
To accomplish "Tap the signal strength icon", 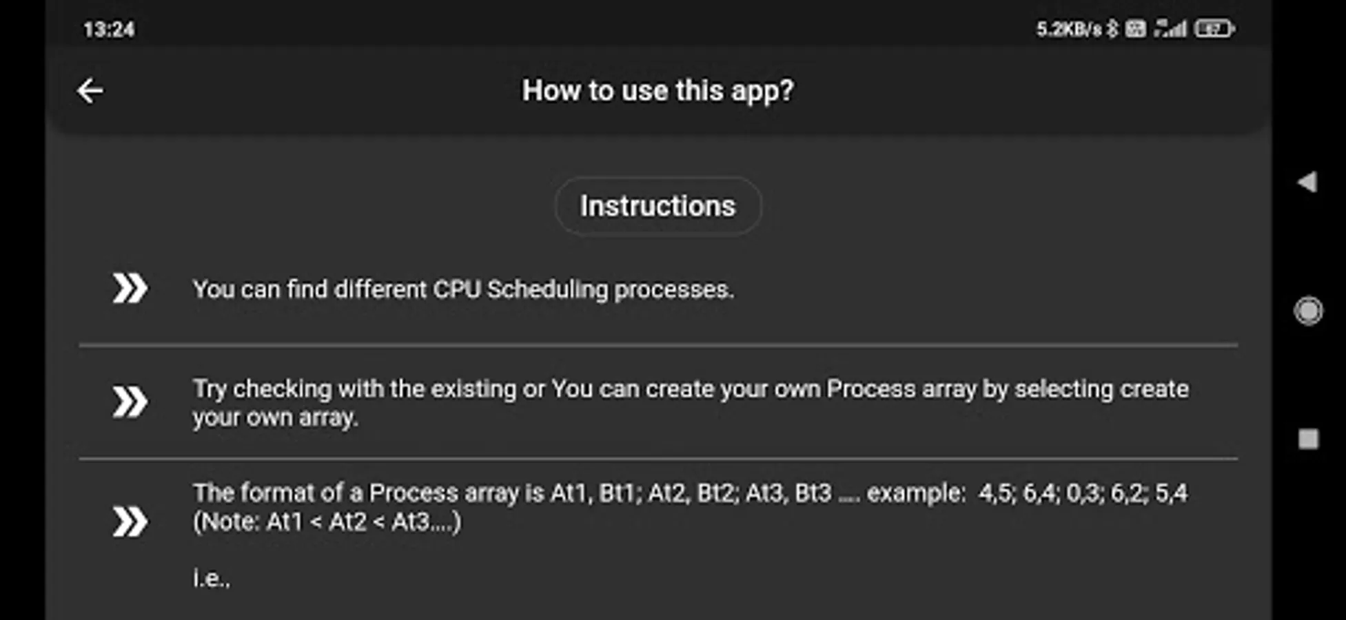I will pos(1171,29).
